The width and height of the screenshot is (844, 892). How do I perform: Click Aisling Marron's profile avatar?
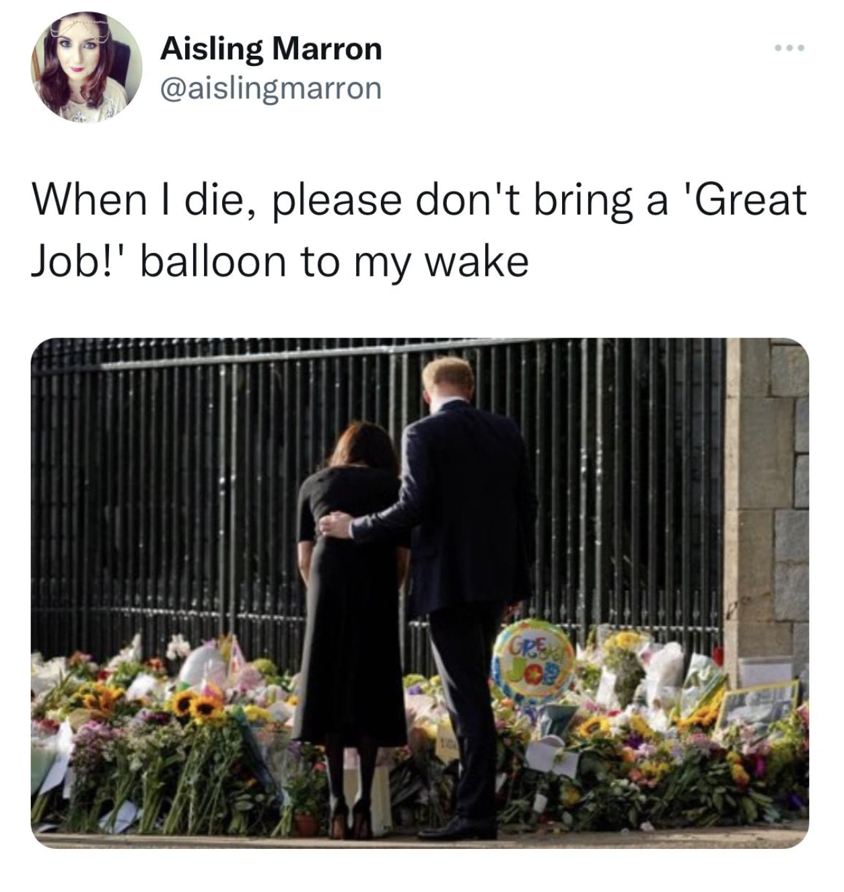[86, 67]
